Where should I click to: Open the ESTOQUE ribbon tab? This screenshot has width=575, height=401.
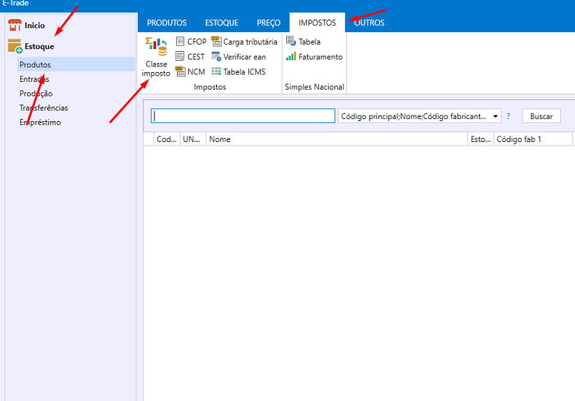pyautogui.click(x=222, y=23)
